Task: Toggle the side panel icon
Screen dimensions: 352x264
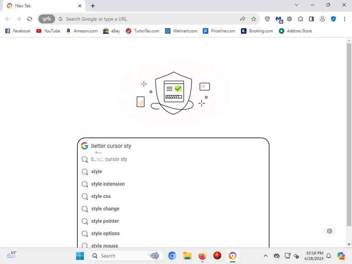Action: [x=311, y=19]
